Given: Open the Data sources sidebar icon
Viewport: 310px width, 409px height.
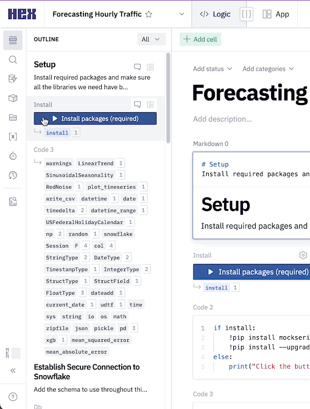Looking at the screenshot, I should [x=13, y=79].
